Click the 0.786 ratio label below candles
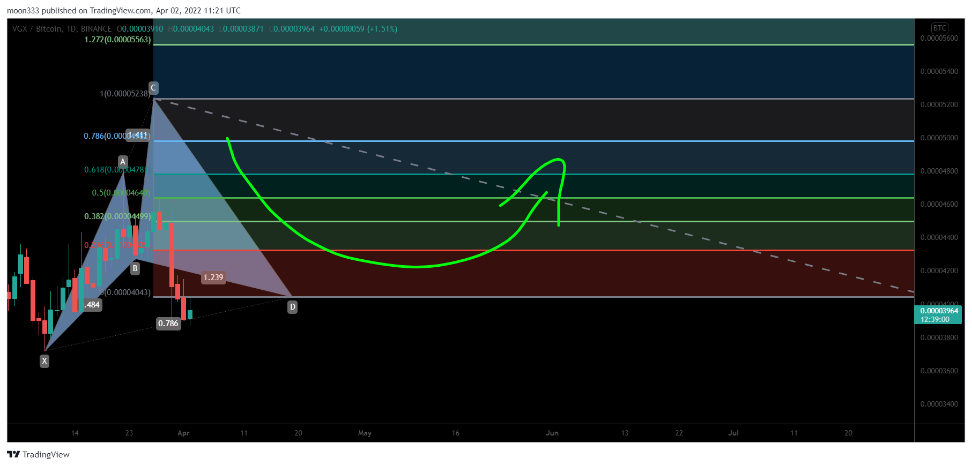Image resolution: width=972 pixels, height=466 pixels. (x=168, y=324)
